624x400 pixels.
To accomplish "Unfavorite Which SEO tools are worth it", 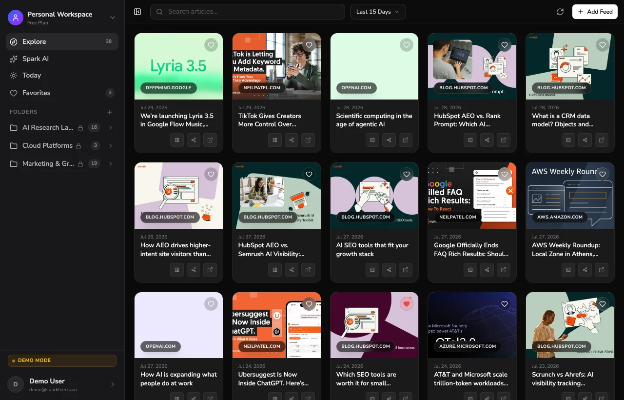I will 407,304.
